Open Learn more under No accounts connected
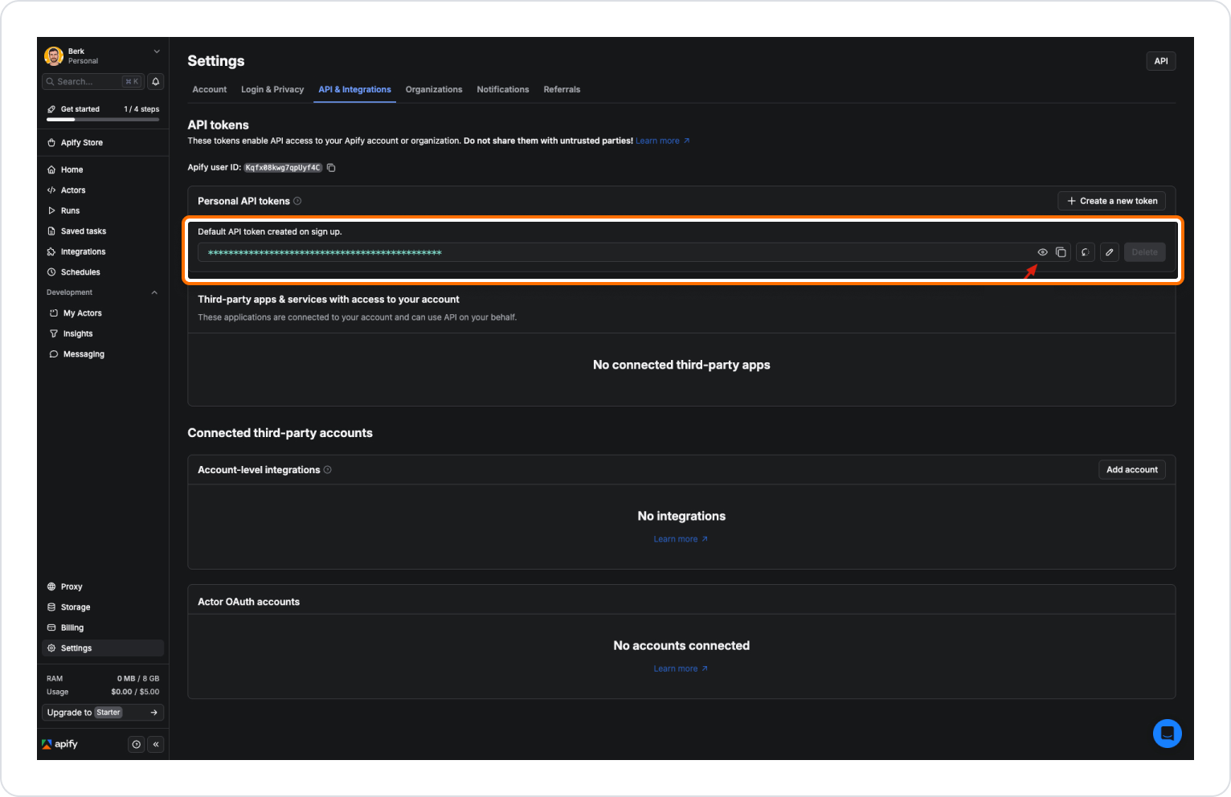 pos(681,668)
